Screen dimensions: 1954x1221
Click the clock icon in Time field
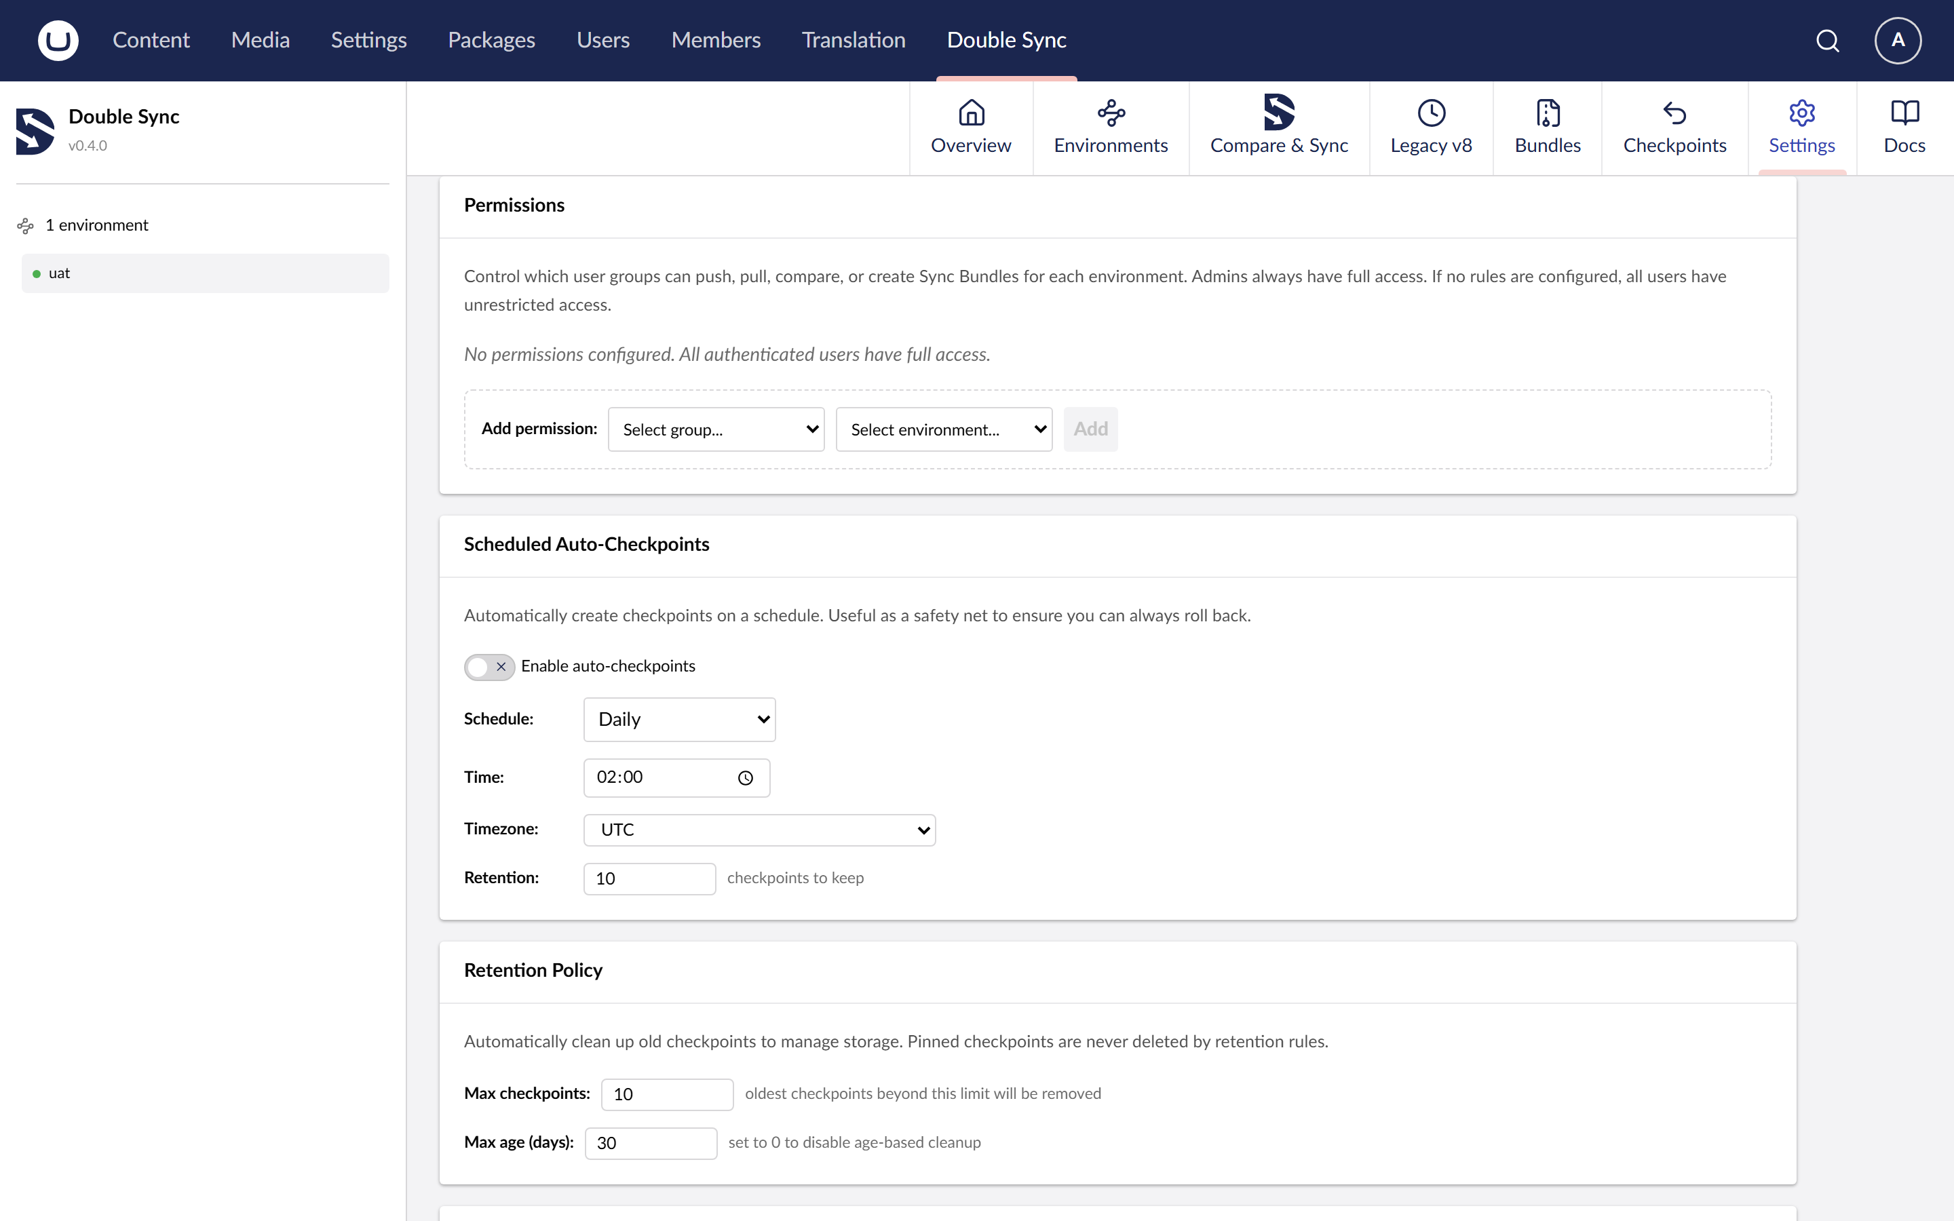(745, 777)
